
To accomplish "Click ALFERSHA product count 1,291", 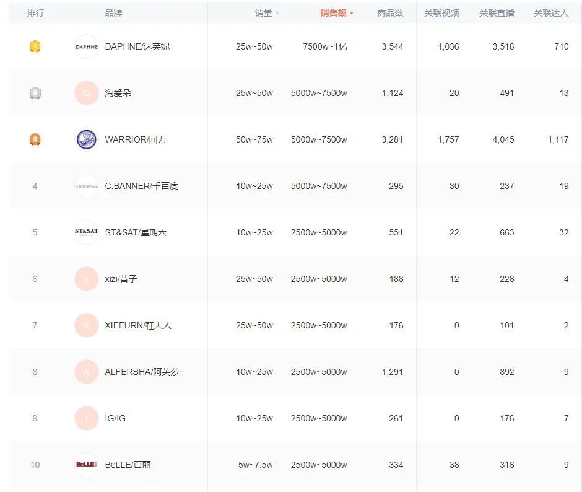I will pos(393,372).
